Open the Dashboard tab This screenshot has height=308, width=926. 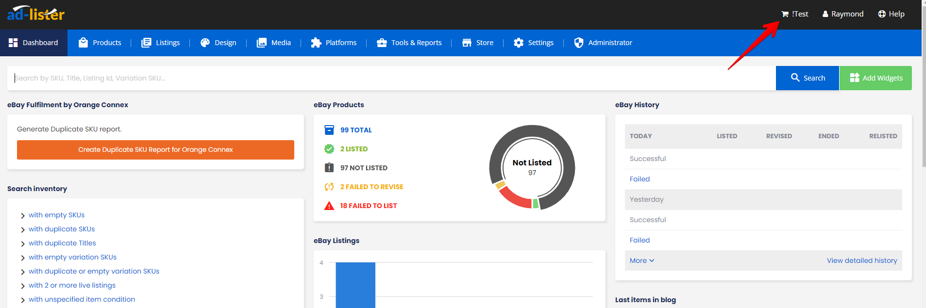pyautogui.click(x=34, y=43)
